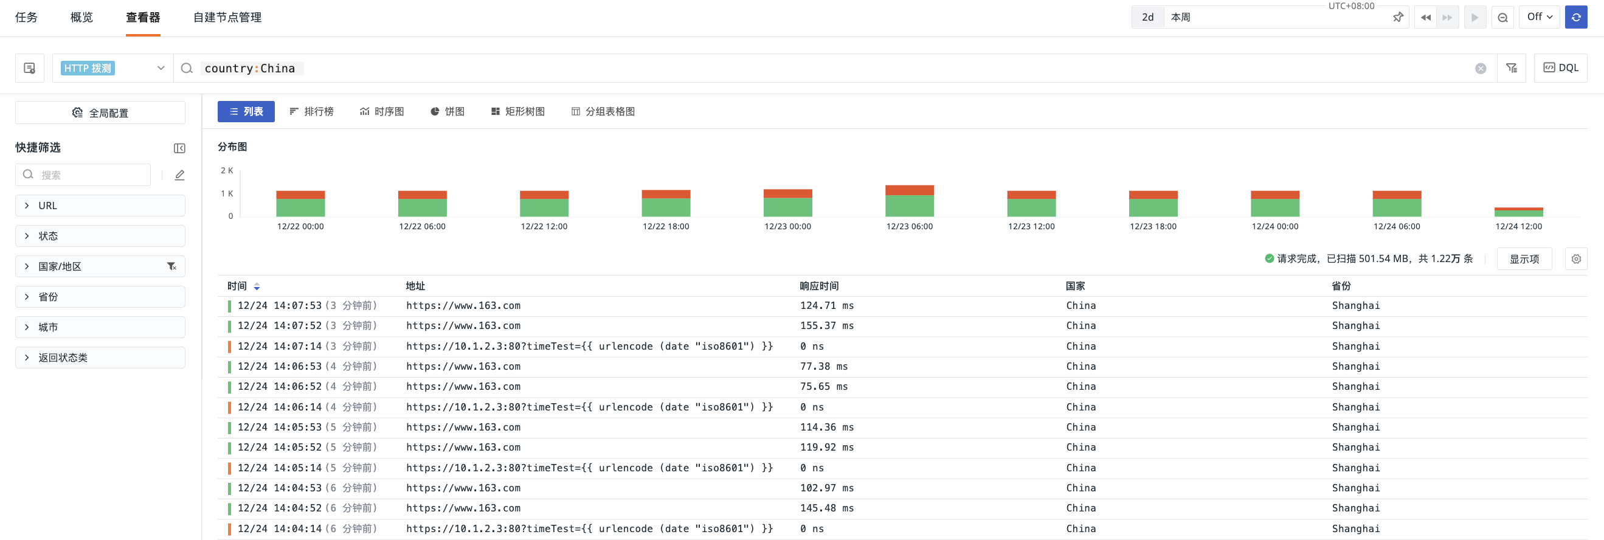Toggle the time column sort order
The height and width of the screenshot is (540, 1604).
pos(257,286)
